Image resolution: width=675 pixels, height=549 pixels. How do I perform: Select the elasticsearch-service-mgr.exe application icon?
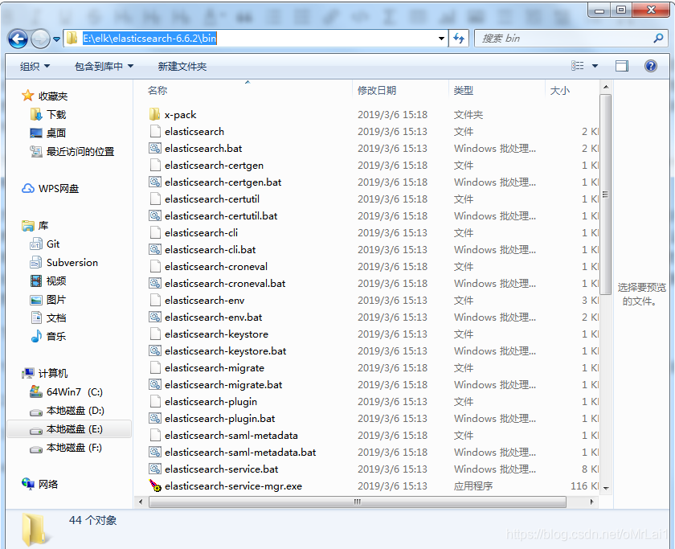click(x=155, y=486)
